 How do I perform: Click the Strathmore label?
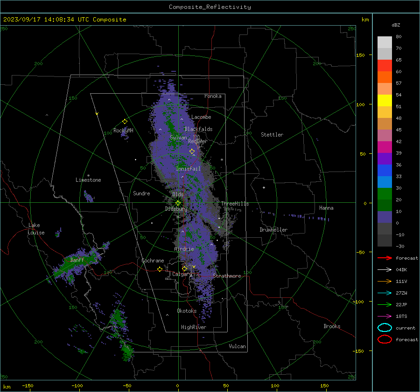tap(227, 276)
